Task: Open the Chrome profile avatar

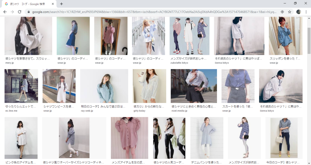Action: [x=299, y=12]
